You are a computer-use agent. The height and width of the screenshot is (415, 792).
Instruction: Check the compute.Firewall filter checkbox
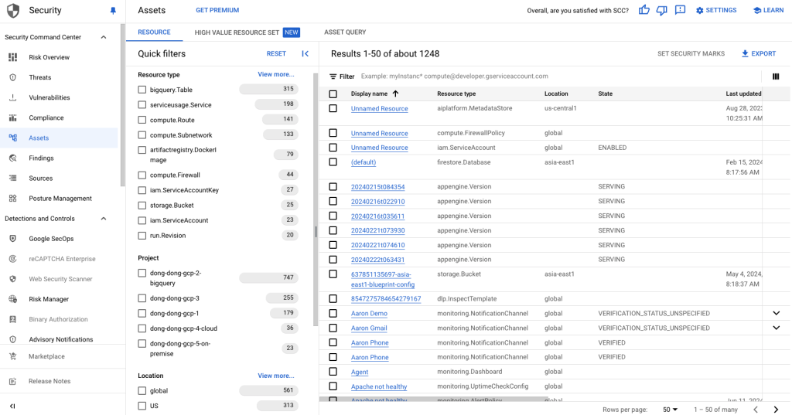pyautogui.click(x=142, y=175)
